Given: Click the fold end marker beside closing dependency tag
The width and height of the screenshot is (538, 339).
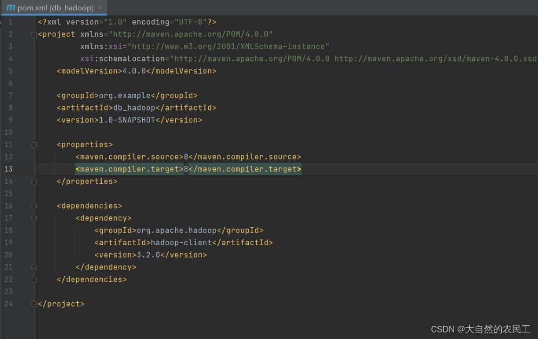Looking at the screenshot, I should [34, 267].
